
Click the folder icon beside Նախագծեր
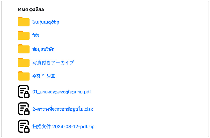[24, 22]
